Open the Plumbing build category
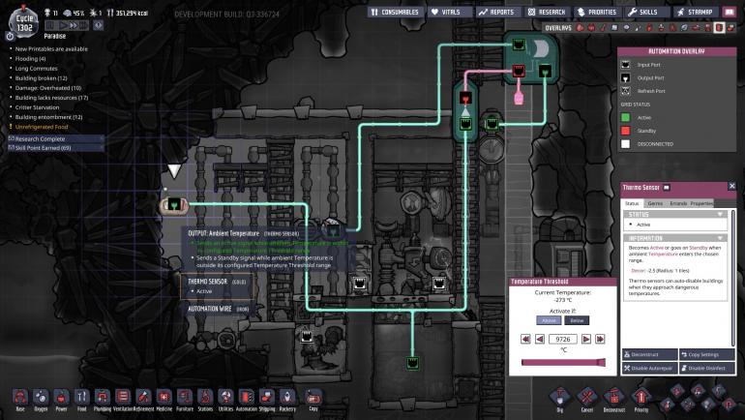This screenshot has height=420, width=745. [103, 400]
